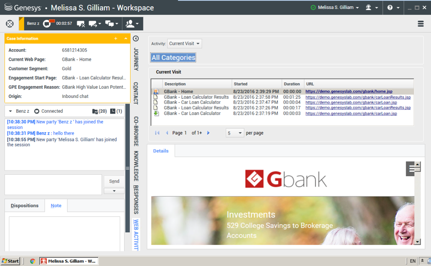Expand the Benz z party dropdown arrow

tap(11, 111)
